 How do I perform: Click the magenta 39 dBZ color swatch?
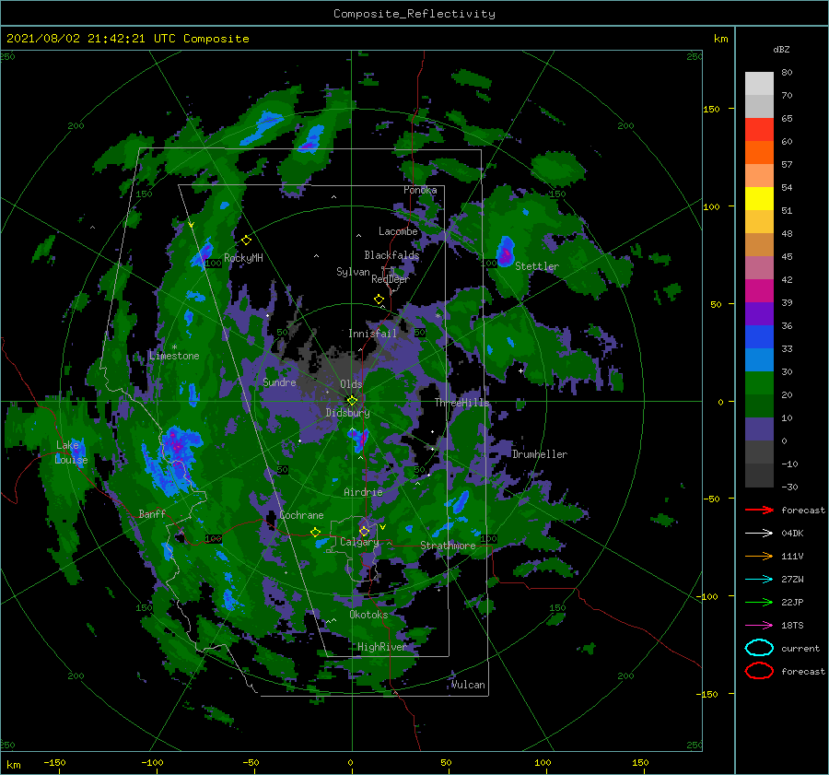[759, 290]
